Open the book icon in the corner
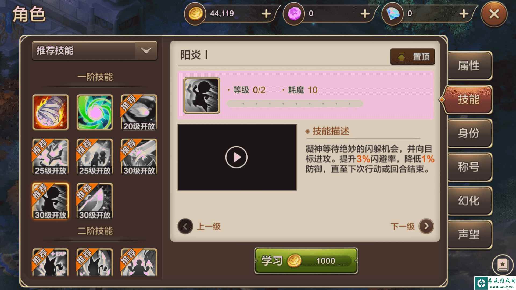The width and height of the screenshot is (516, 290). pos(503,265)
